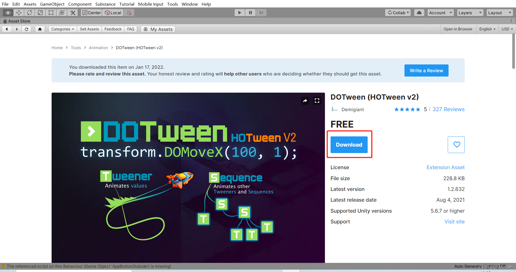Click the five-star rating
The height and width of the screenshot is (272, 516).
click(x=407, y=109)
